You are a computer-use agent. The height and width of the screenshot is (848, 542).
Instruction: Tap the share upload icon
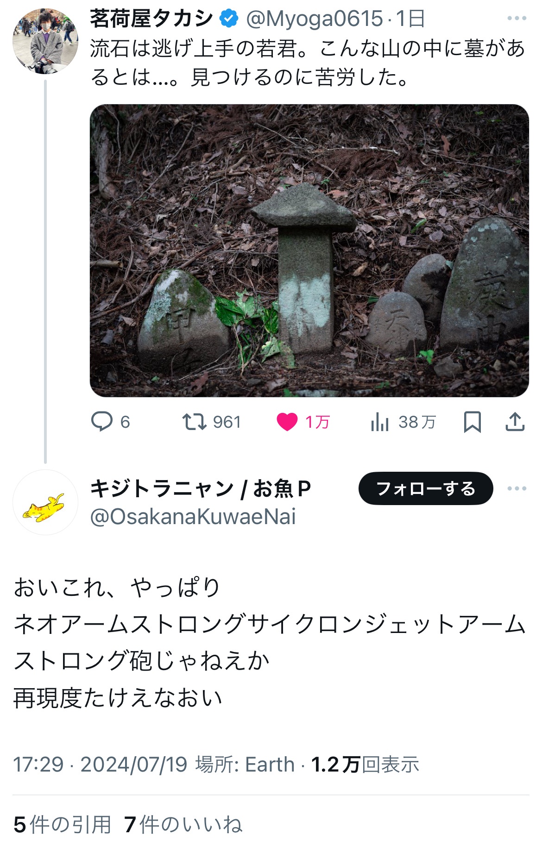click(515, 422)
